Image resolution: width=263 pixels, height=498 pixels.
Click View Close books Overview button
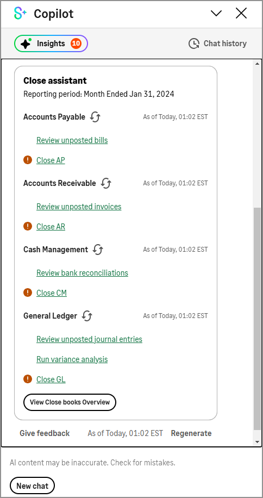(x=70, y=402)
